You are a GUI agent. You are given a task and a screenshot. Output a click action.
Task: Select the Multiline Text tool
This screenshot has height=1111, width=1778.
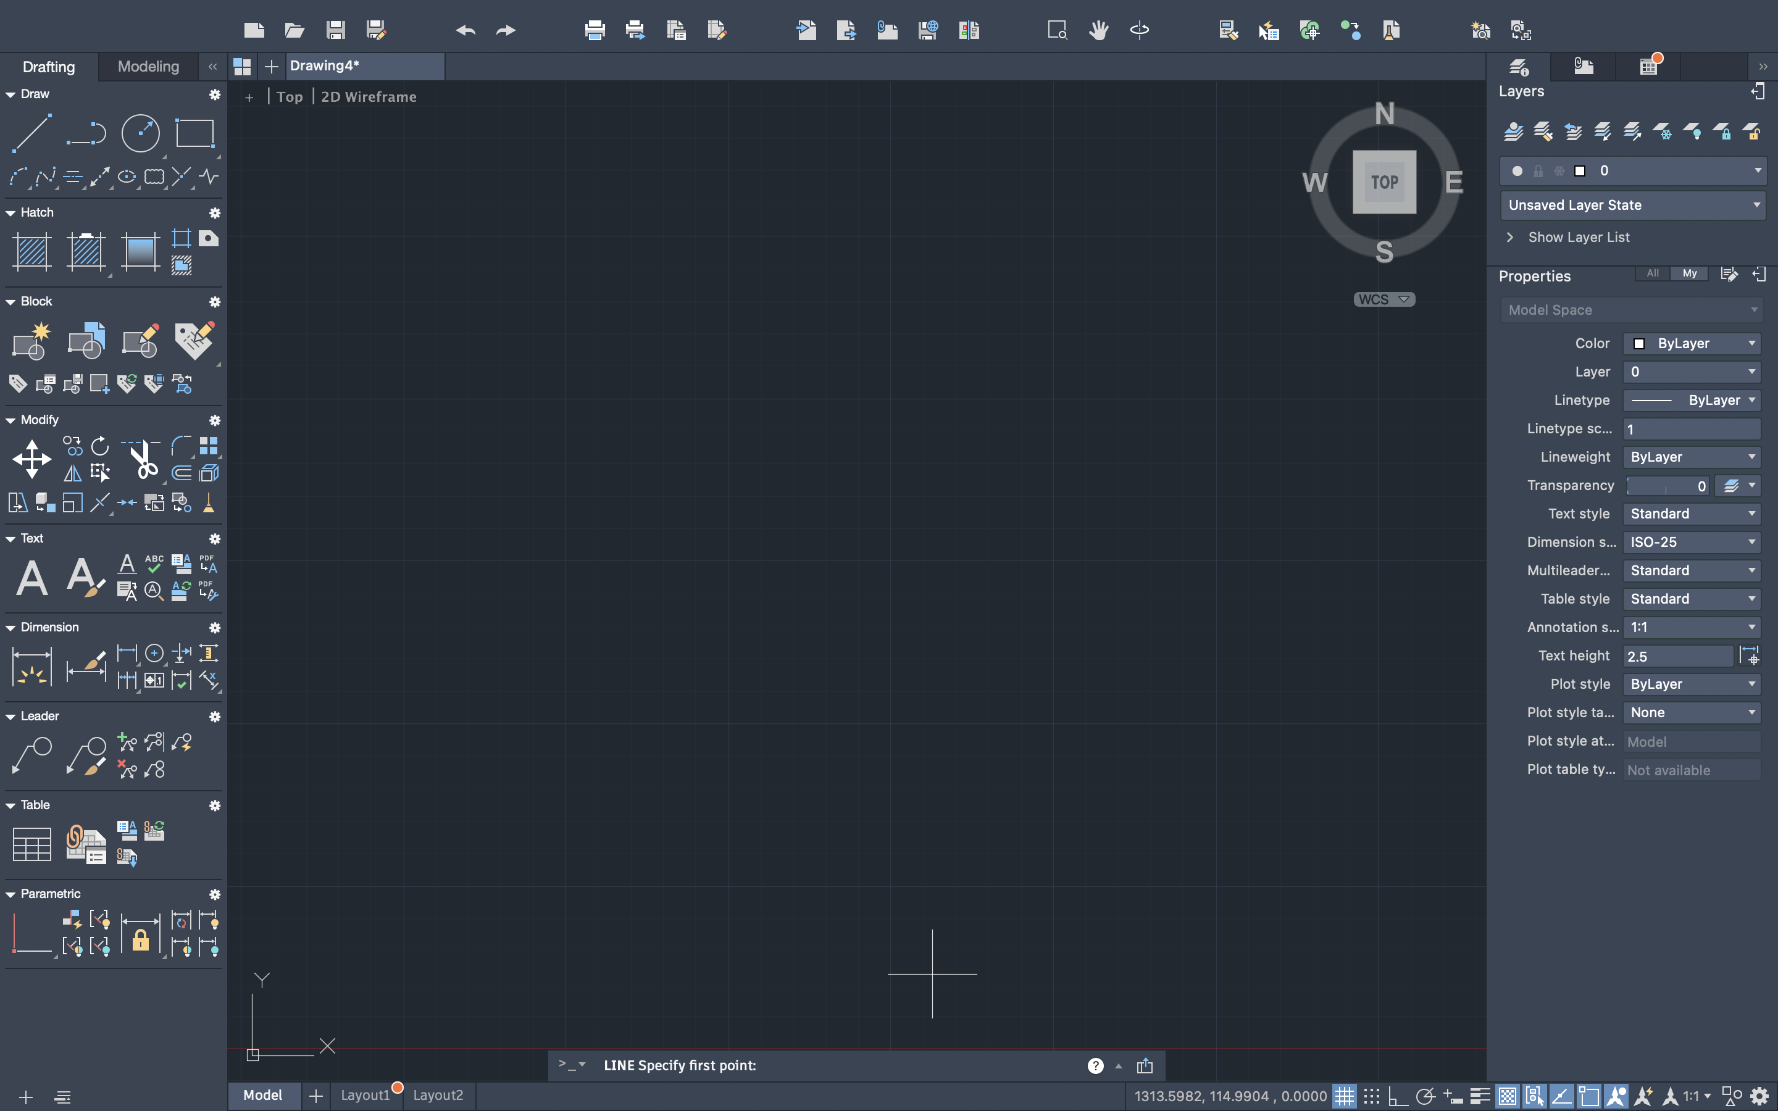click(31, 578)
